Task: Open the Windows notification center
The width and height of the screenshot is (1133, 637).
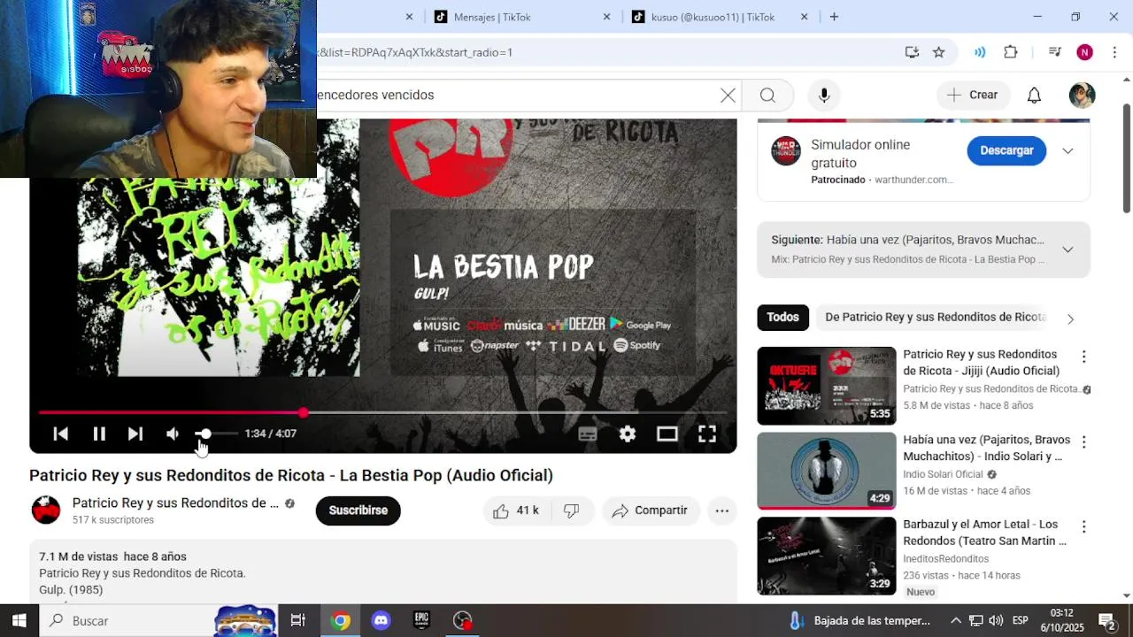Action: point(1107,620)
